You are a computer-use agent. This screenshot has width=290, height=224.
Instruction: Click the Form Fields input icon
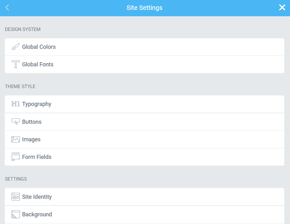pyautogui.click(x=15, y=157)
